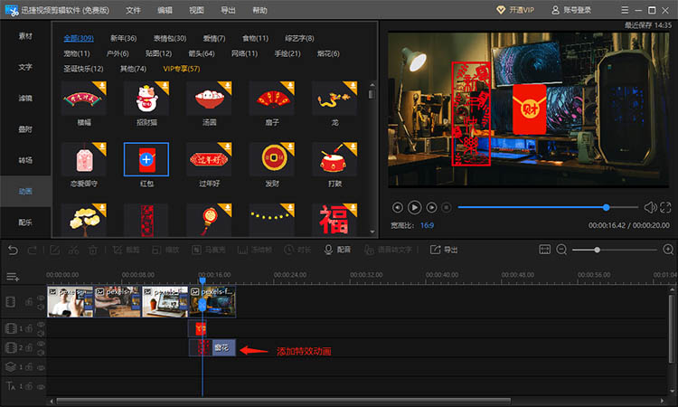The image size is (678, 407).
Task: Switch to the 转场 sidebar panel
Action: coord(25,160)
